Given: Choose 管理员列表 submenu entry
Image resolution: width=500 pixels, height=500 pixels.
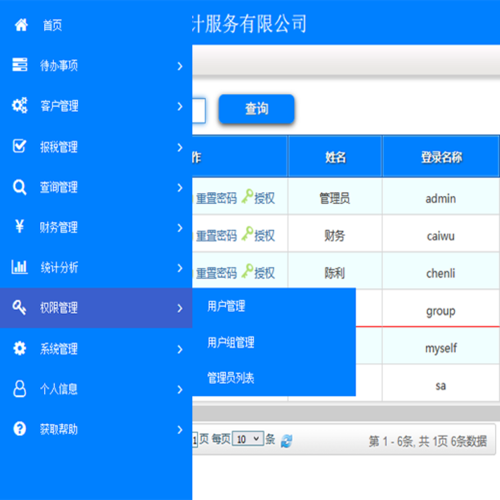Looking at the screenshot, I should [x=231, y=378].
